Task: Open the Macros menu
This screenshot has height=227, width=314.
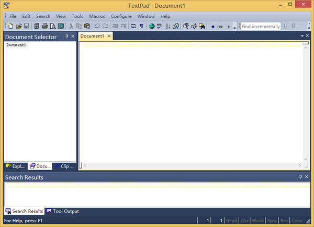Action: 97,16
